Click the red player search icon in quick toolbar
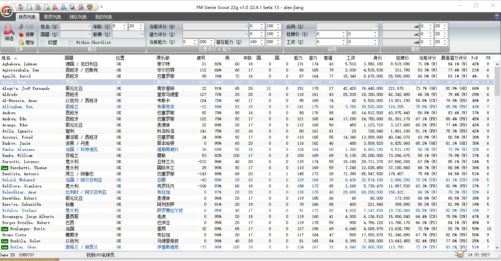The height and width of the screenshot is (261, 501). pos(55,7)
